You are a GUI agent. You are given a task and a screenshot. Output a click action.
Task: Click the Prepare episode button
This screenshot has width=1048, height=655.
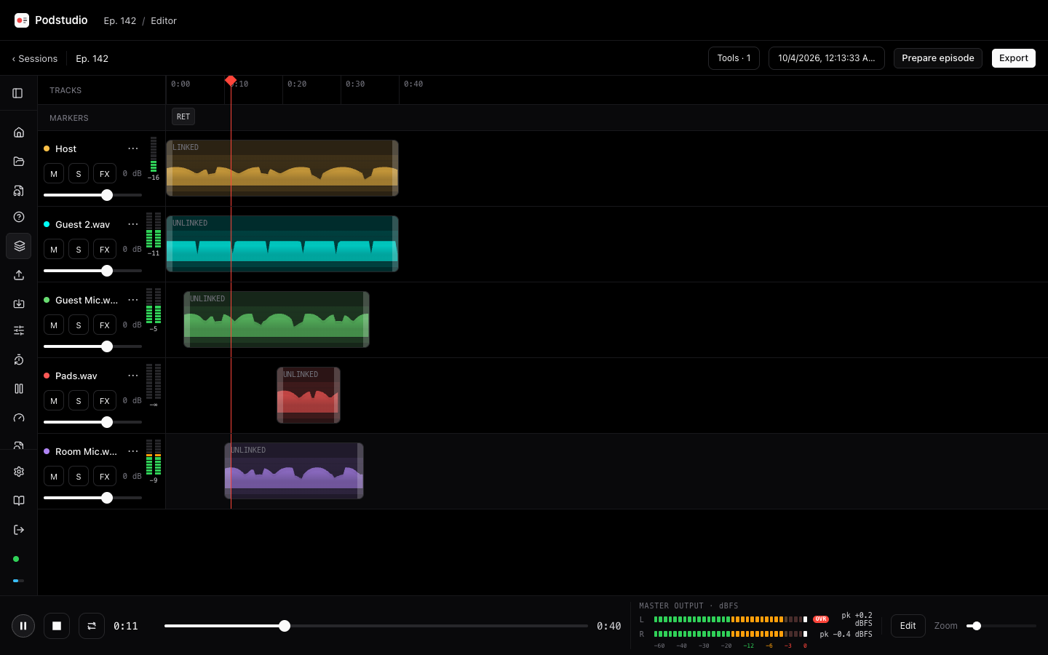[938, 58]
